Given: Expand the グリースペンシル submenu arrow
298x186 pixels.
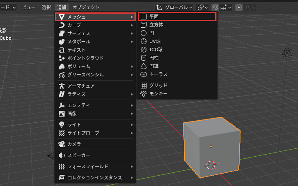Looking at the screenshot, I should 132,75.
